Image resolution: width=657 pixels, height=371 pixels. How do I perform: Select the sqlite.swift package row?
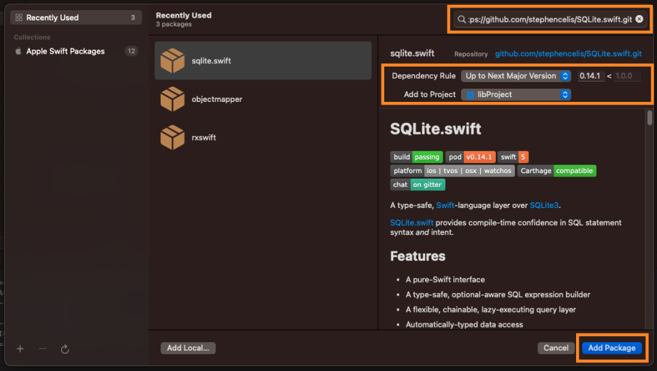[263, 60]
